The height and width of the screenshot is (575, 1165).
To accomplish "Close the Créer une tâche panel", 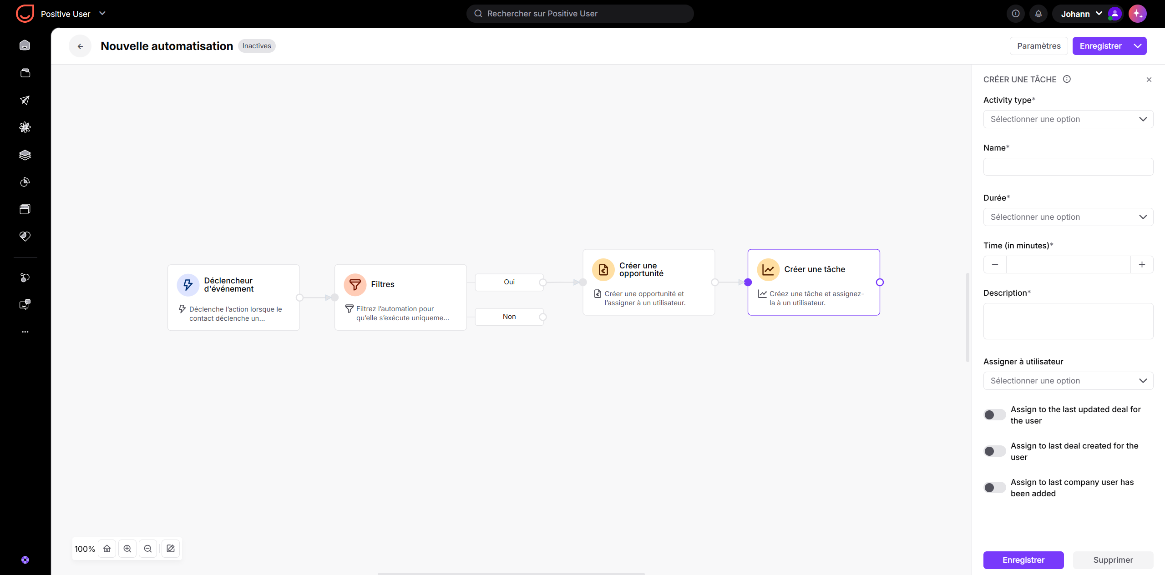I will [x=1149, y=80].
